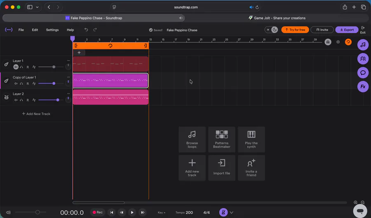
Task: Arm Layer 1 for recording
Action: [x=28, y=67]
